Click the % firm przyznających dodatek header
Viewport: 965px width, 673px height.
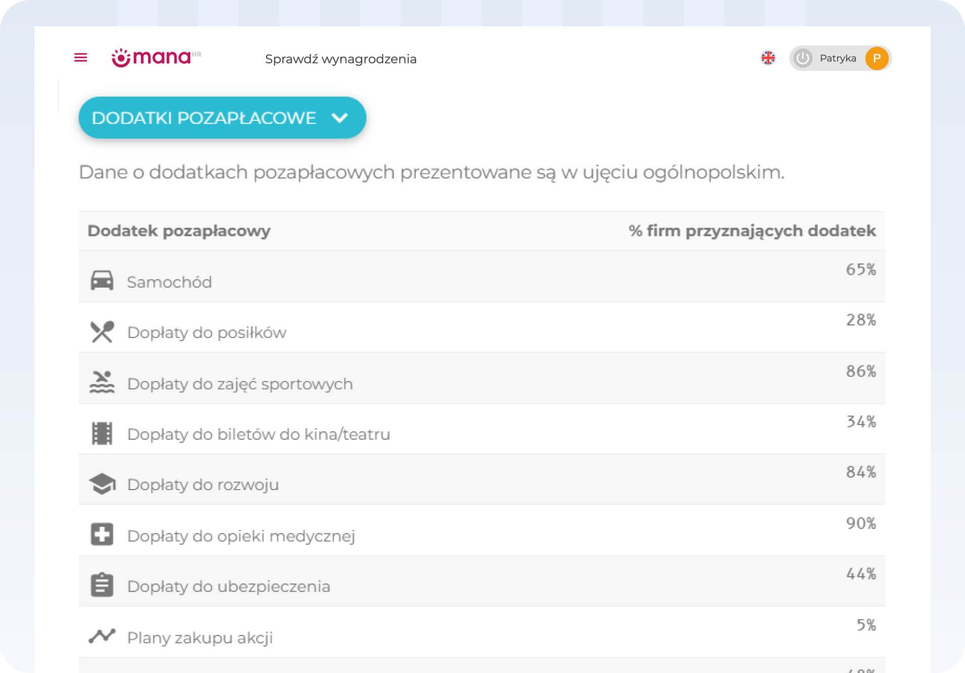[752, 231]
